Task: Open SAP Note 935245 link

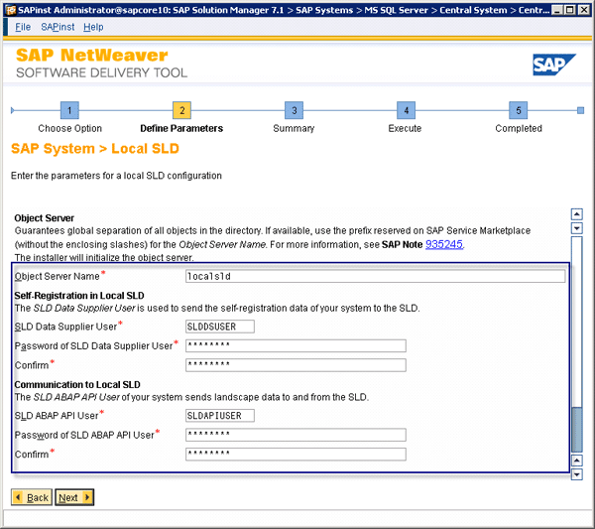Action: coord(443,244)
